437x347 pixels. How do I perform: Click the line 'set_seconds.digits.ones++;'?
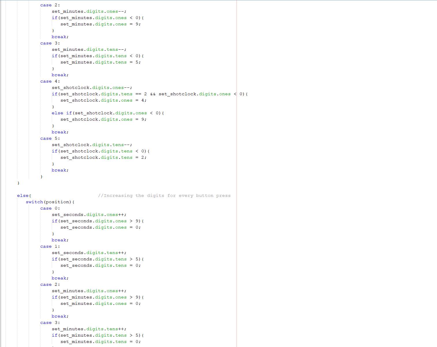pyautogui.click(x=89, y=215)
